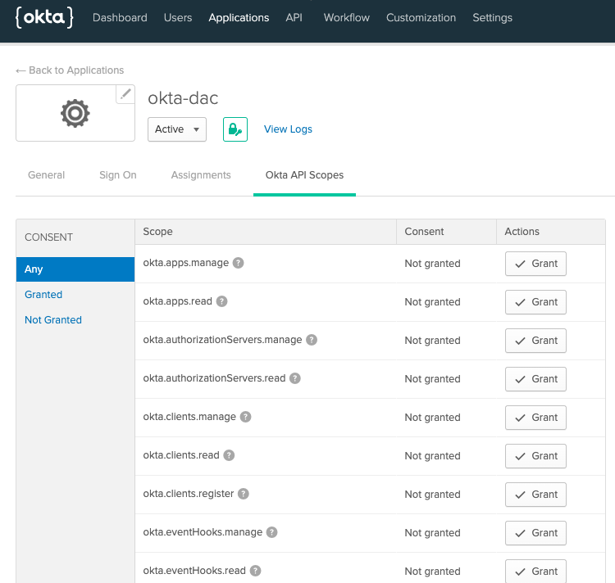Viewport: 615px width, 583px height.
Task: Filter consent by Not Granted
Action: tap(53, 320)
